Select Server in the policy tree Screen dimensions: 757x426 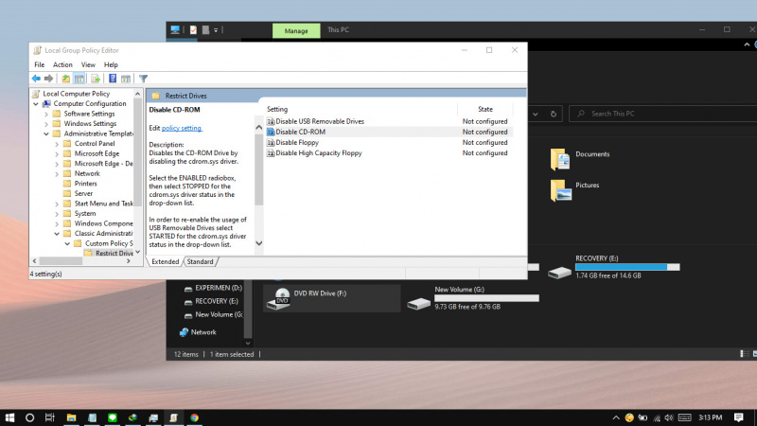pyautogui.click(x=83, y=194)
